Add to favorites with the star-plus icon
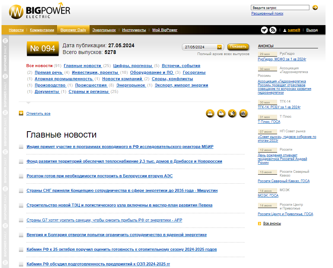This screenshot has width=333, height=268. pyautogui.click(x=232, y=113)
